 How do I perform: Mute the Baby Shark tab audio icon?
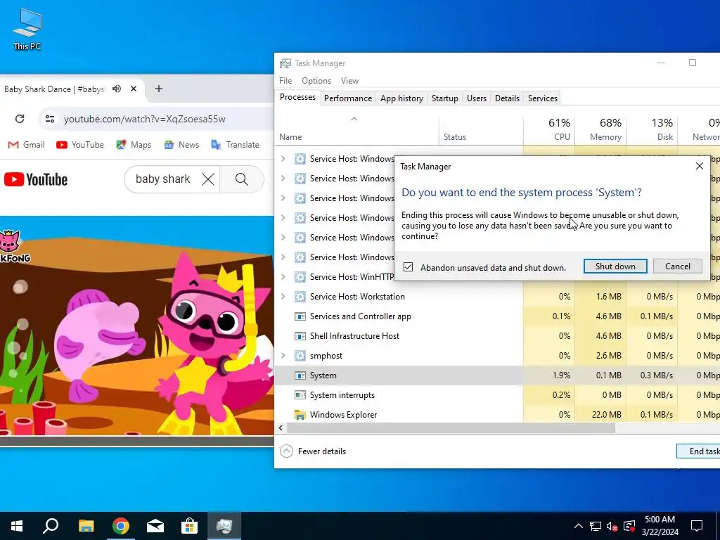[117, 89]
